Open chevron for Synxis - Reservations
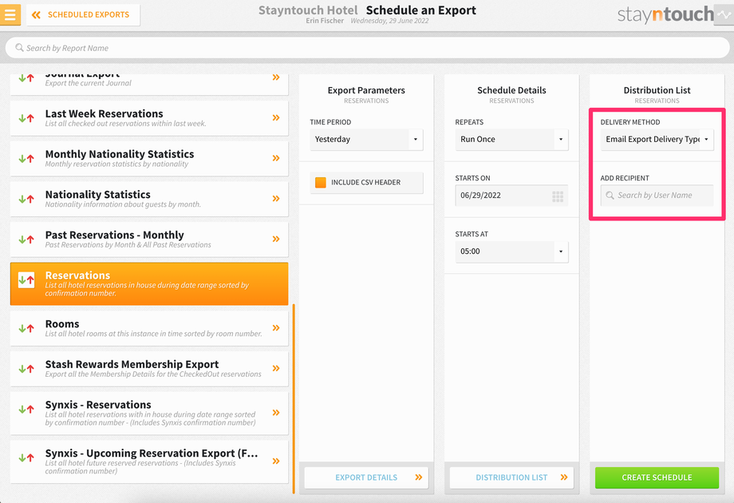Image resolution: width=734 pixels, height=503 pixels. 276,413
